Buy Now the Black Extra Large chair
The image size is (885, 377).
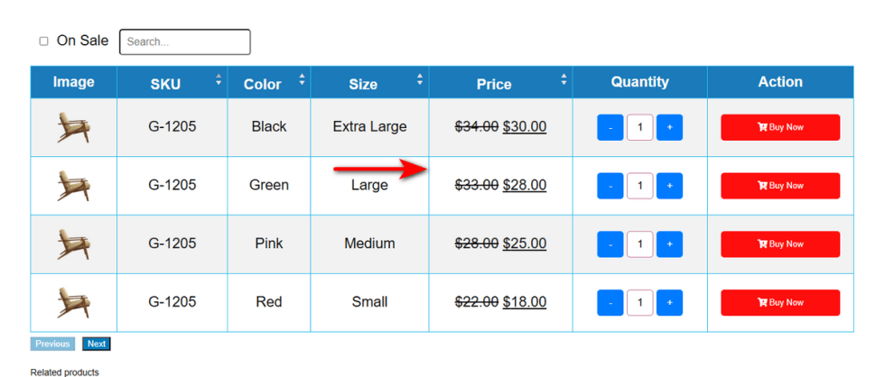coord(780,127)
